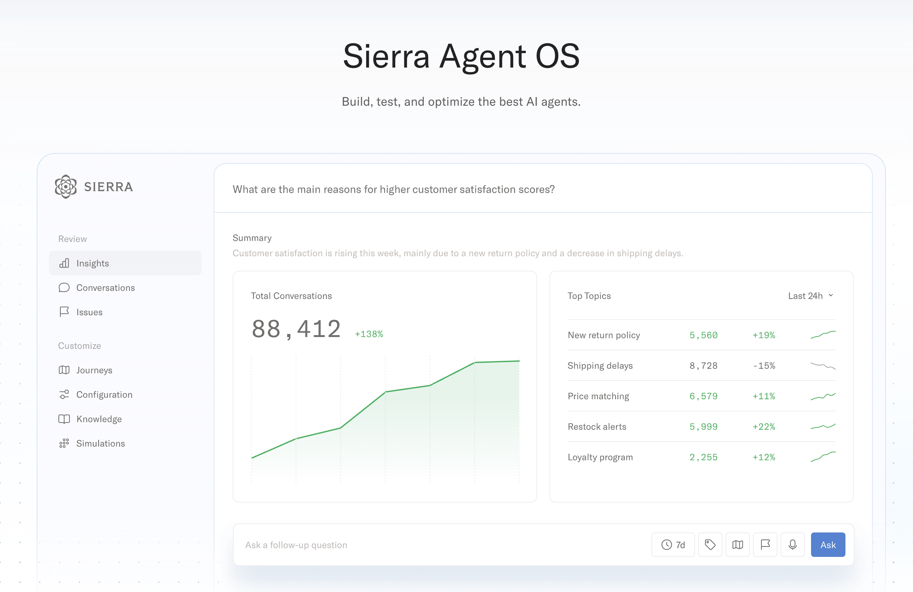This screenshot has width=913, height=592.
Task: Open the Issues menu item
Action: coord(89,312)
